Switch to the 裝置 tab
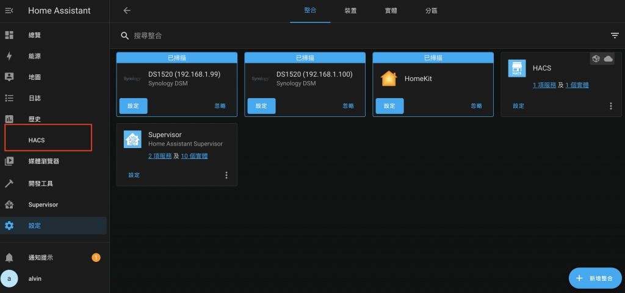 tap(351, 11)
